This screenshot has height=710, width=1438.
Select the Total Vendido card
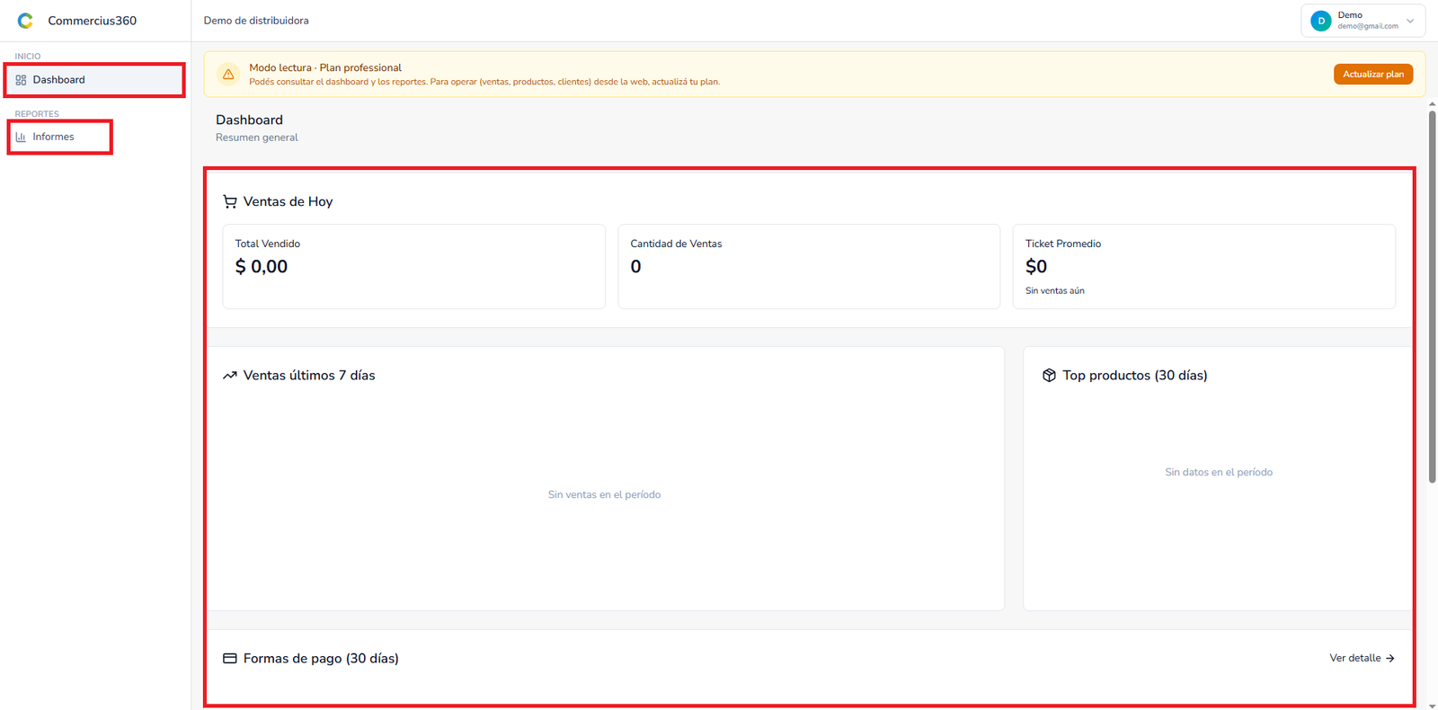413,267
